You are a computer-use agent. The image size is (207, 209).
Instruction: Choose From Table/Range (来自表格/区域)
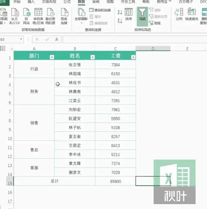[38, 16]
